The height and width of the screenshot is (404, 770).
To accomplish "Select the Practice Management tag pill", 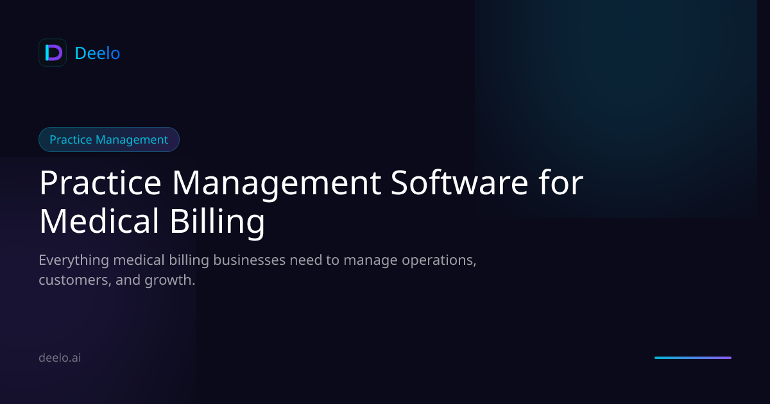I will click(109, 140).
